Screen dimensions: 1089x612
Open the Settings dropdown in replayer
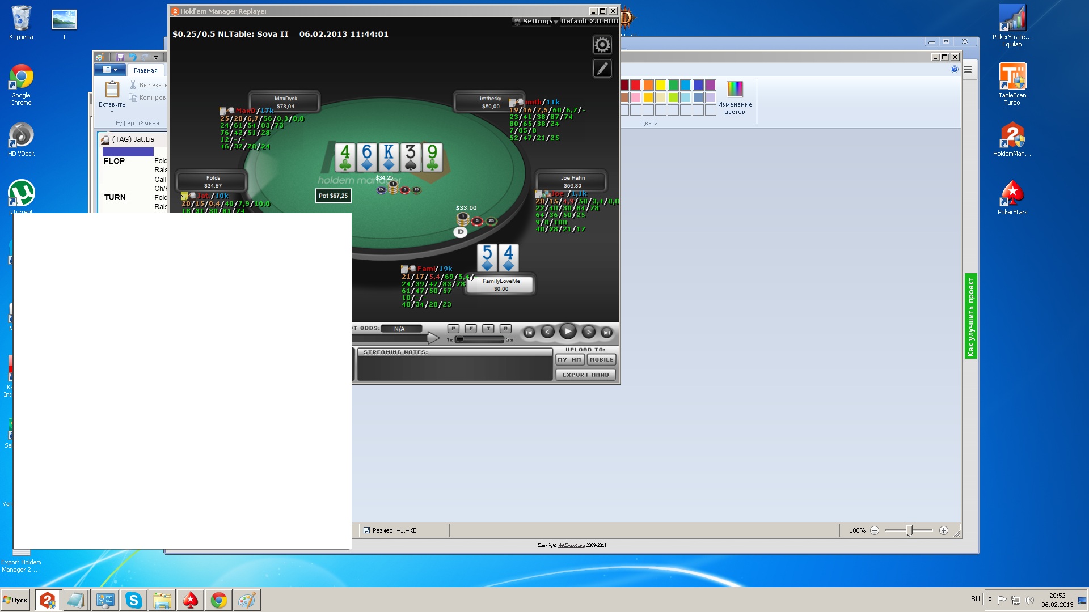tap(537, 21)
